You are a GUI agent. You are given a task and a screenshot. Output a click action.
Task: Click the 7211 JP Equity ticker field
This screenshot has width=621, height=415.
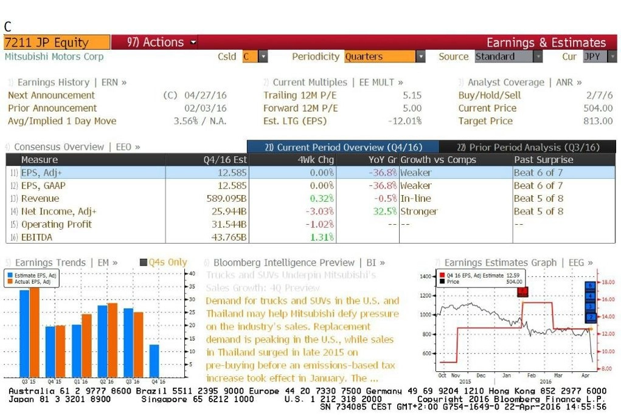click(57, 42)
